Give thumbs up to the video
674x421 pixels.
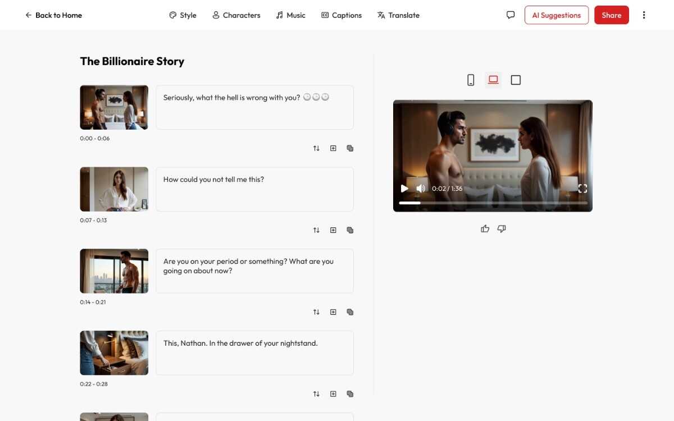coord(485,228)
